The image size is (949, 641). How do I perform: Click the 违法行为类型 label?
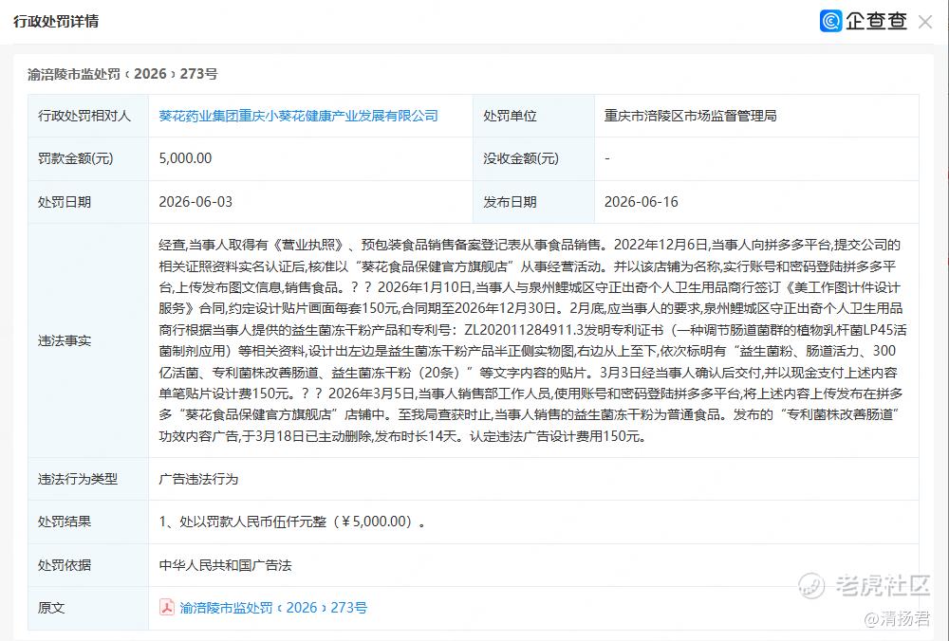pos(78,479)
